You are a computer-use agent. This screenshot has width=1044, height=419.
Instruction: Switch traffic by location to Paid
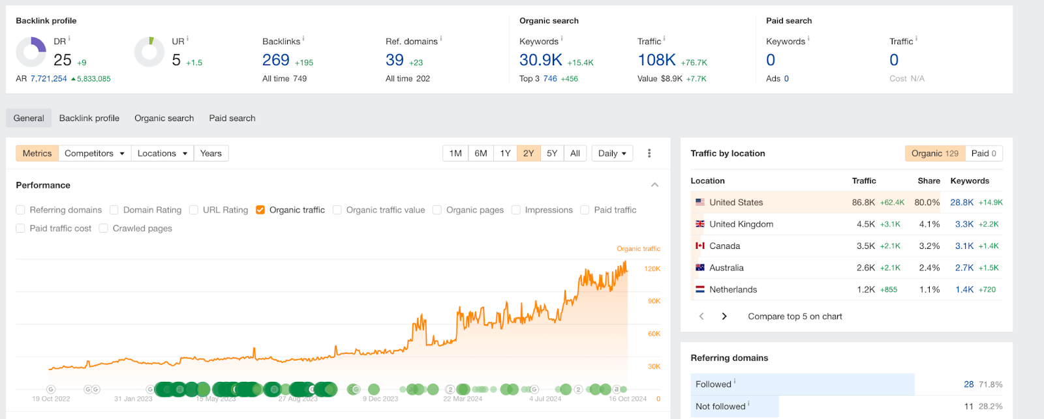983,154
